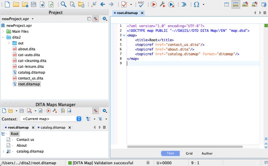Fold the map element on line 3
The height and width of the screenshot is (166, 268).
click(124, 36)
